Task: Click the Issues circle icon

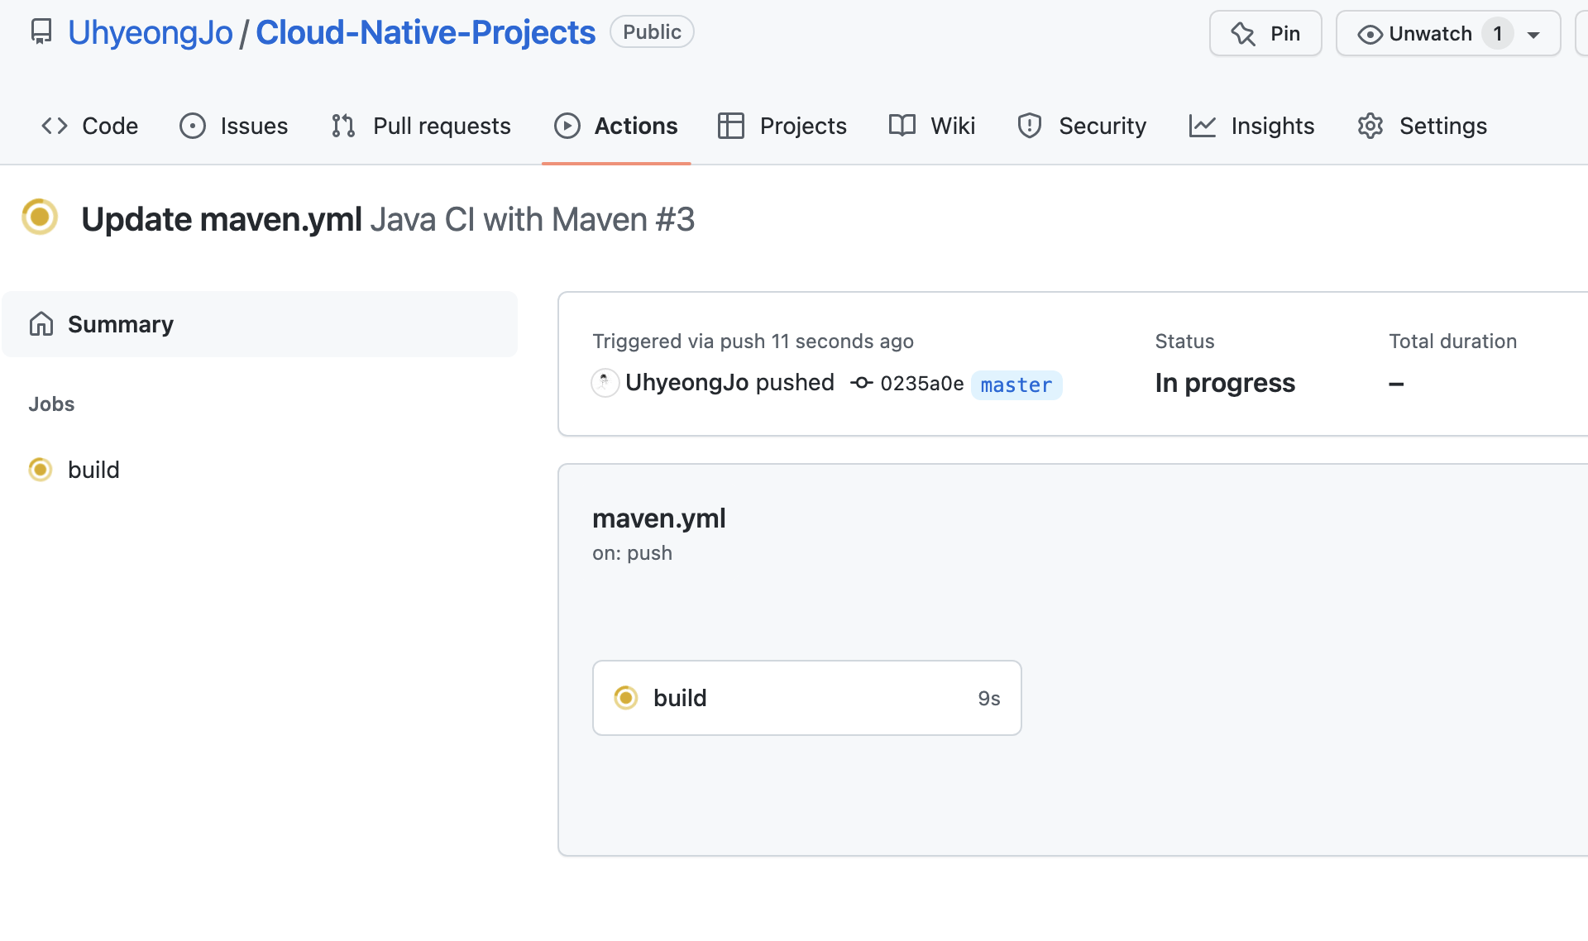Action: (x=192, y=126)
